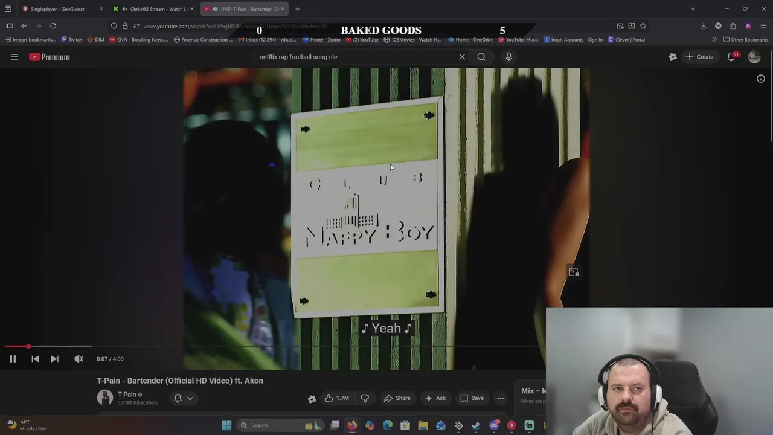Expand the subscription options chevron

[x=190, y=398]
